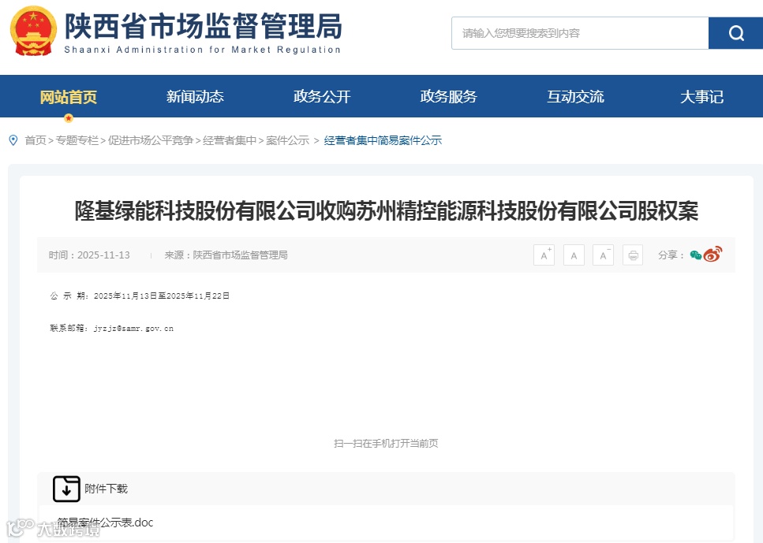Click the A+ icon to enlarge text

[x=543, y=255]
